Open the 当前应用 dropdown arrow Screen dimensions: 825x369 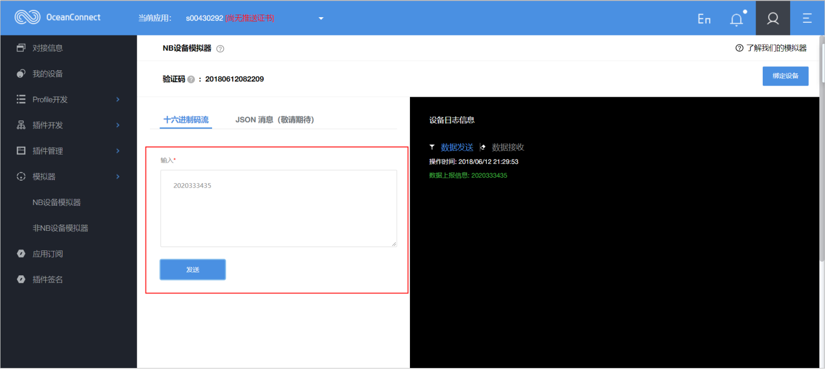tap(321, 18)
